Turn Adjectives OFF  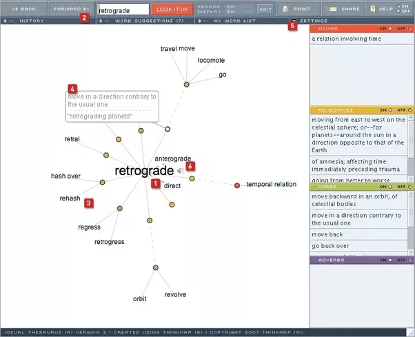[x=409, y=110]
